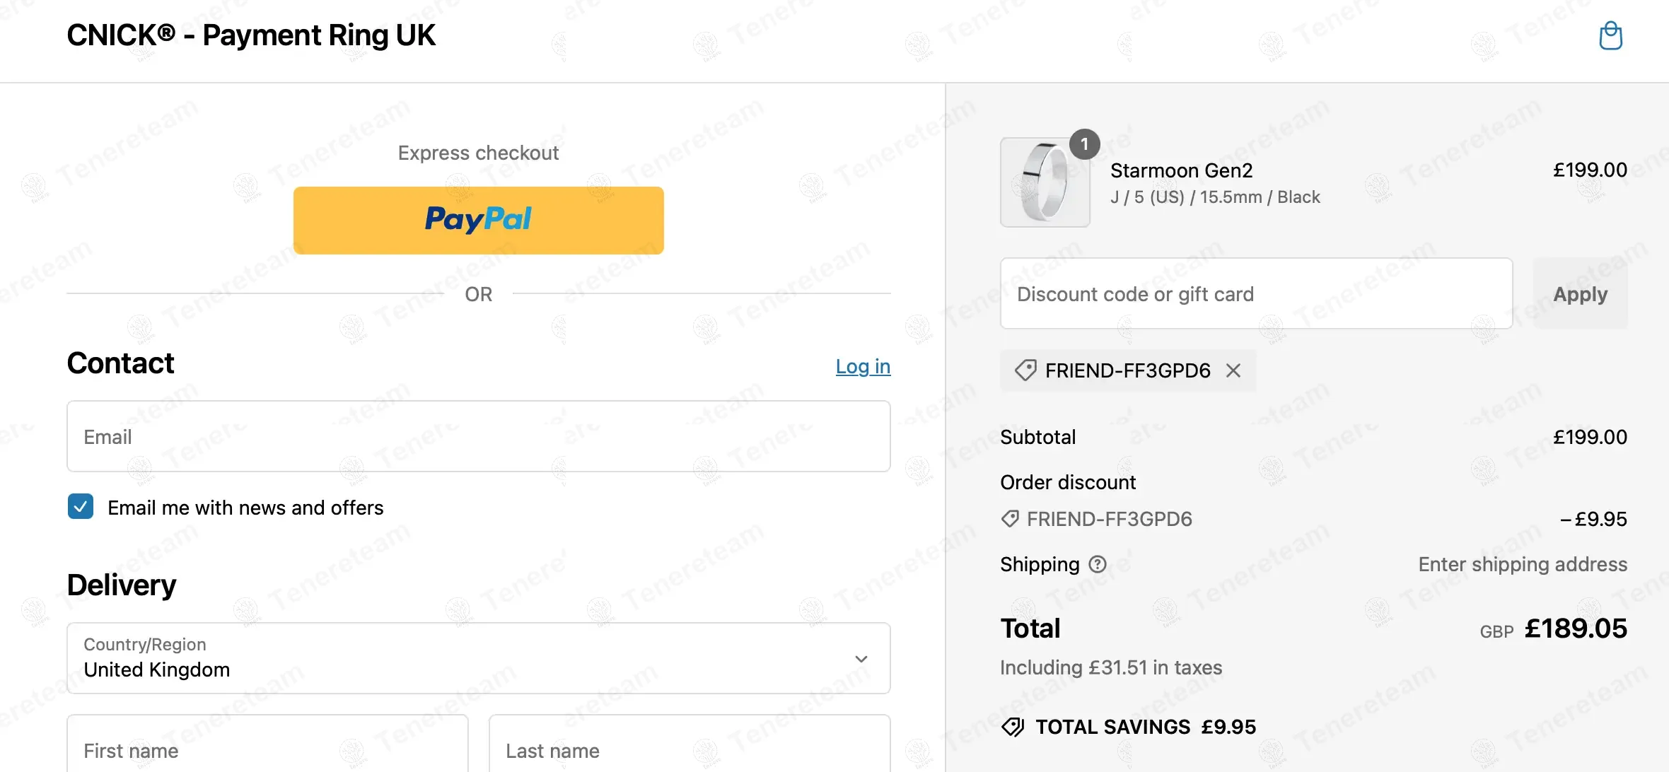Screen dimensions: 1669x772
Task: Go to CNICK Payment Ring UK store home
Action: pyautogui.click(x=251, y=35)
